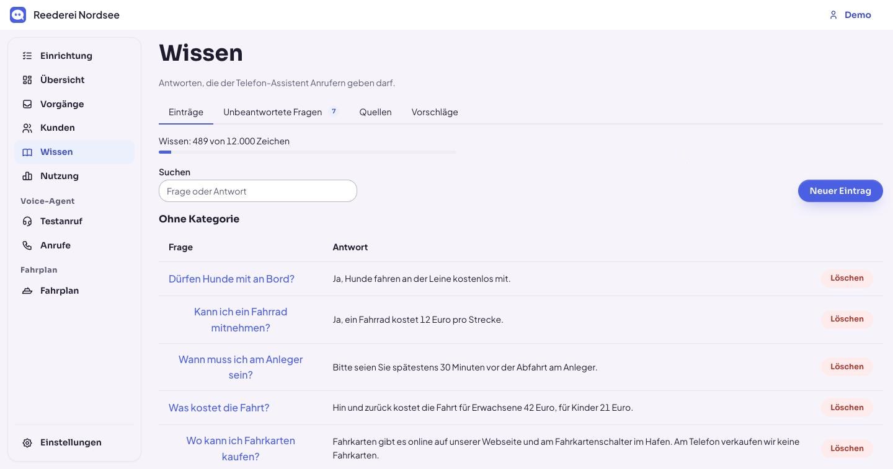Select the Nutzung sidebar entry

pos(74,176)
